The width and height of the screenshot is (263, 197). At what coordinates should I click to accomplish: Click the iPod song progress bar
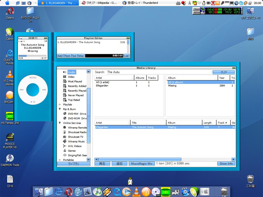pos(32,56)
